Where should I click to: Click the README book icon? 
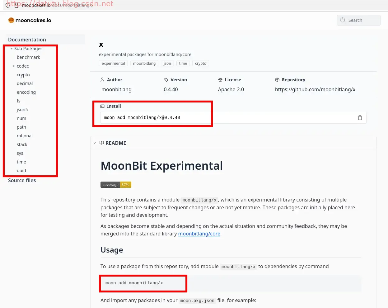click(x=102, y=143)
